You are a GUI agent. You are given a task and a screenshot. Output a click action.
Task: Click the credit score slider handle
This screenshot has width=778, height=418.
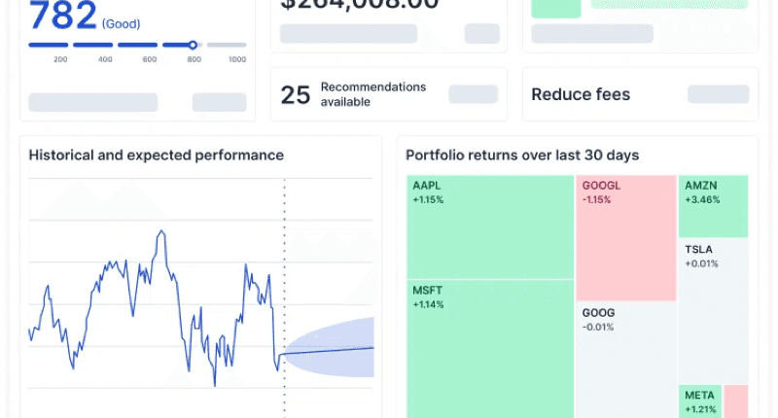[193, 45]
